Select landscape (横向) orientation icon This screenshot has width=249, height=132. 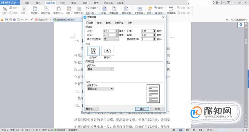107,51
